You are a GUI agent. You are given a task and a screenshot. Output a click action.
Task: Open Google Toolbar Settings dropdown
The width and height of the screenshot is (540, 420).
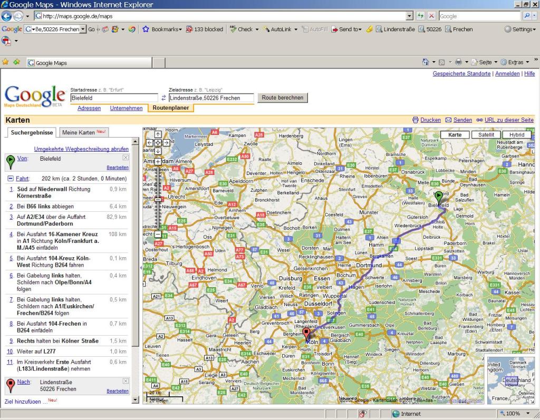pos(520,30)
